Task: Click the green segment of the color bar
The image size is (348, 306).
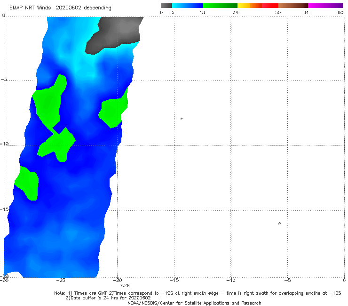Action: [220, 6]
